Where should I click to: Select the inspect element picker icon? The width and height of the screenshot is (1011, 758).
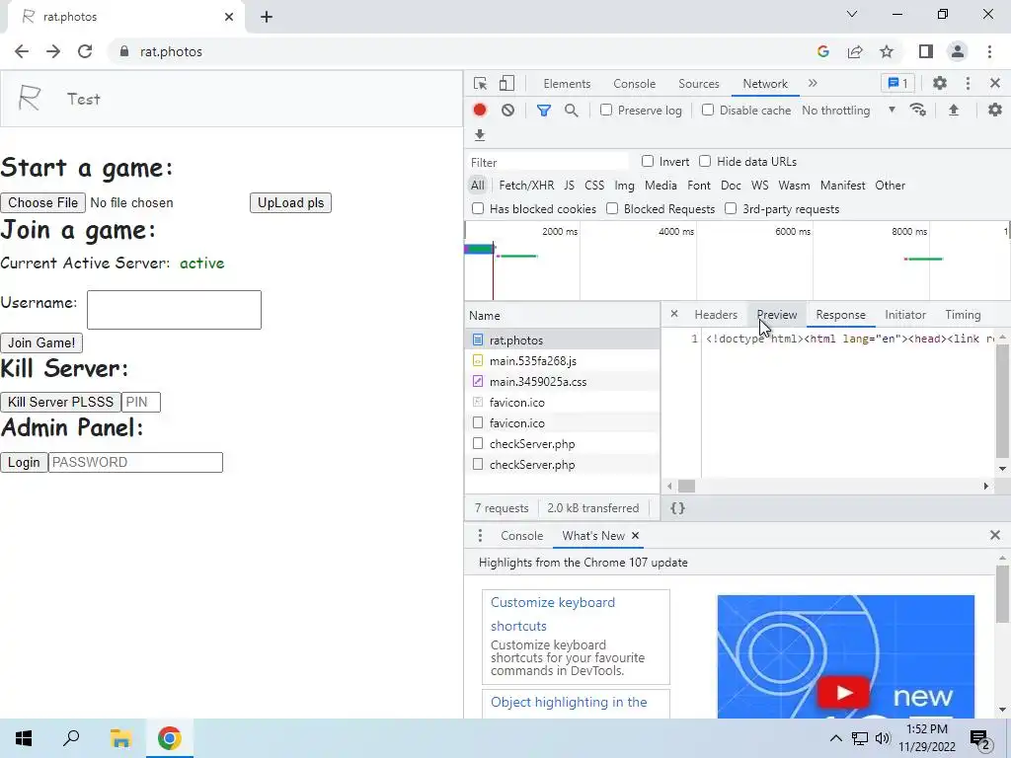pos(480,84)
